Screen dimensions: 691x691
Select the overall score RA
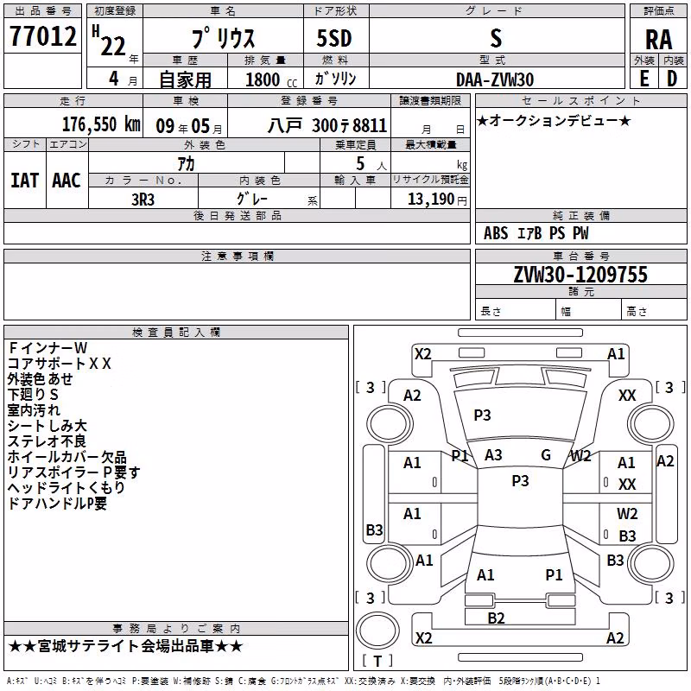pos(659,40)
